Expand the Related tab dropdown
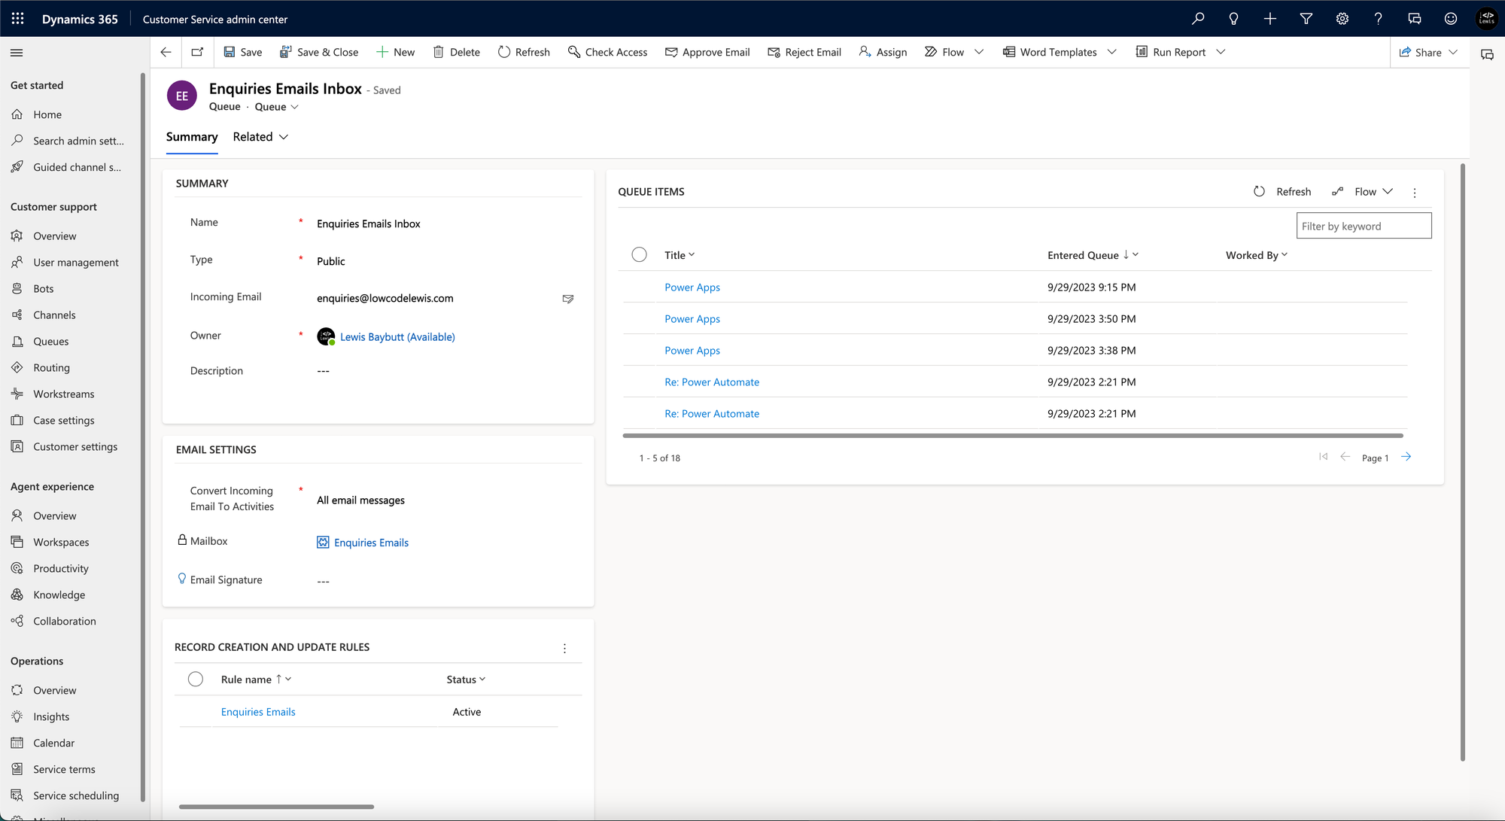Image resolution: width=1505 pixels, height=821 pixels. 284,137
